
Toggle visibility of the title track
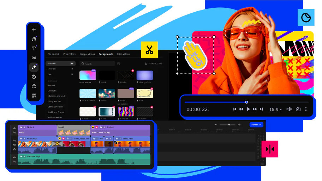click(14, 128)
